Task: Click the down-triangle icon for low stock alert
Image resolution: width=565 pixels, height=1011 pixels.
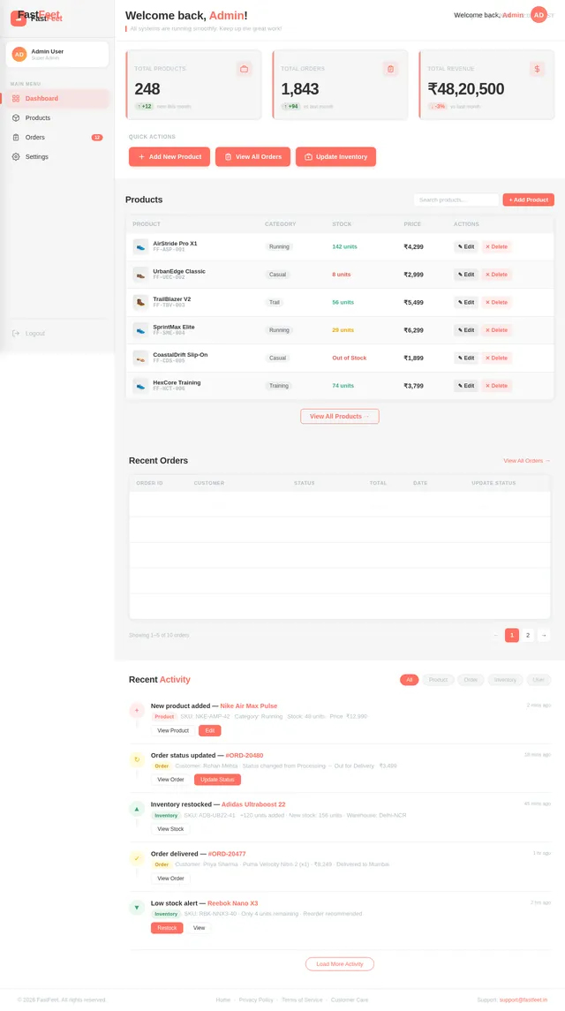Action: tap(137, 908)
